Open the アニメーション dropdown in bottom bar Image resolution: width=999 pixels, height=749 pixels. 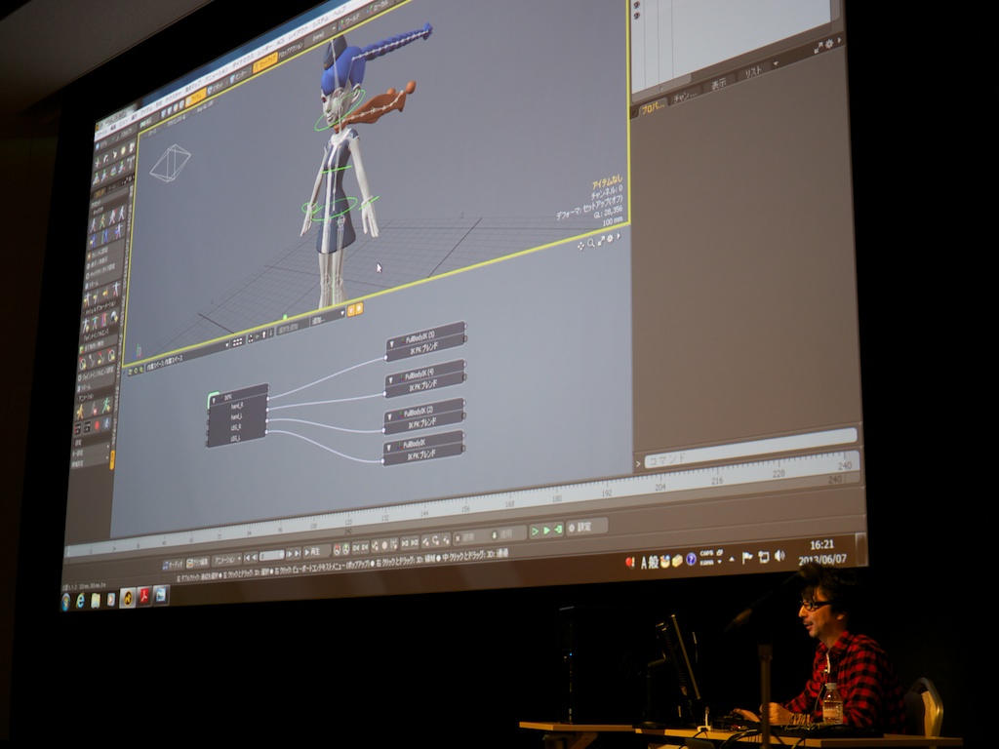226,560
